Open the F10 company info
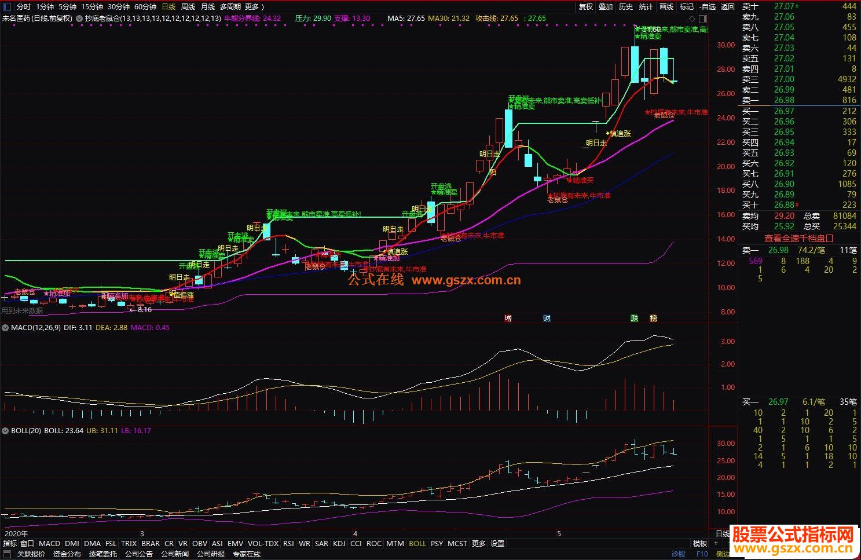The width and height of the screenshot is (861, 560). 702,554
